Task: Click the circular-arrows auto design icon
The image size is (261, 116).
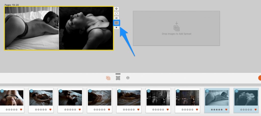Action: pyautogui.click(x=116, y=13)
